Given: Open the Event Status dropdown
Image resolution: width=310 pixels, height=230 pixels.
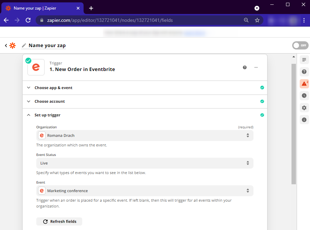Looking at the screenshot, I should click(145, 163).
